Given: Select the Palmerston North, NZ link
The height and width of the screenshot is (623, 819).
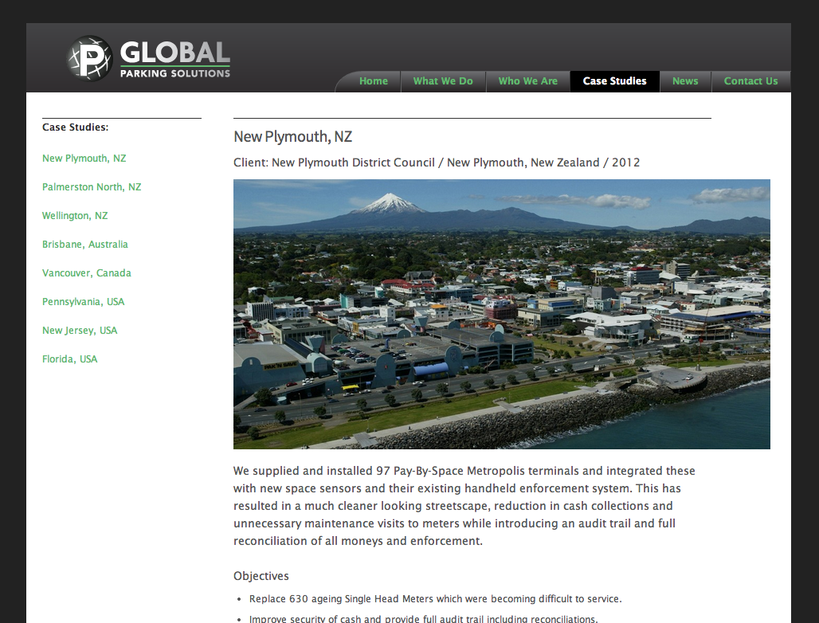Looking at the screenshot, I should click(92, 186).
